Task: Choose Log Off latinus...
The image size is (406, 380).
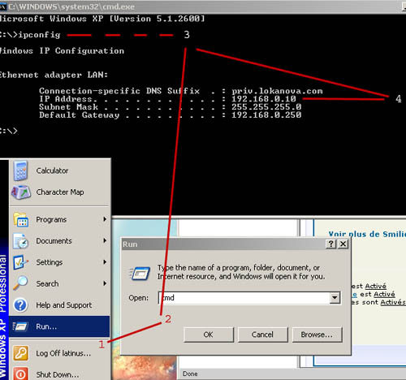Action: point(59,353)
